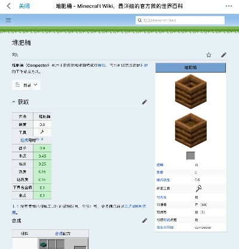Click the slab item in crafting grid
The width and height of the screenshot is (239, 249).
[x=43, y=244]
